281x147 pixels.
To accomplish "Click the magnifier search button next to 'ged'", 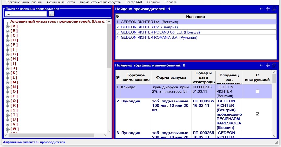I will click(51, 14).
